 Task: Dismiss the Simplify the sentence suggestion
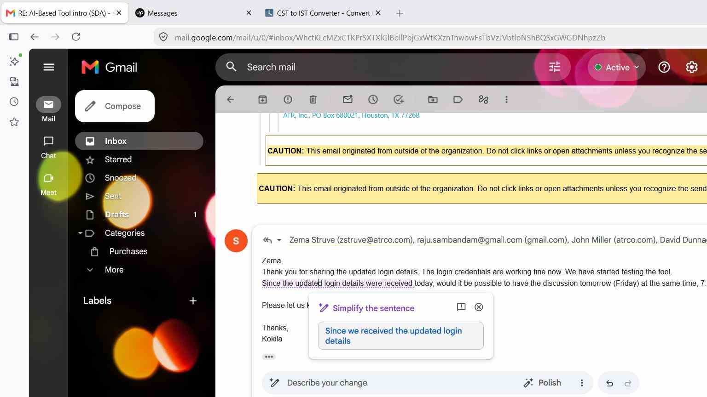tap(479, 307)
